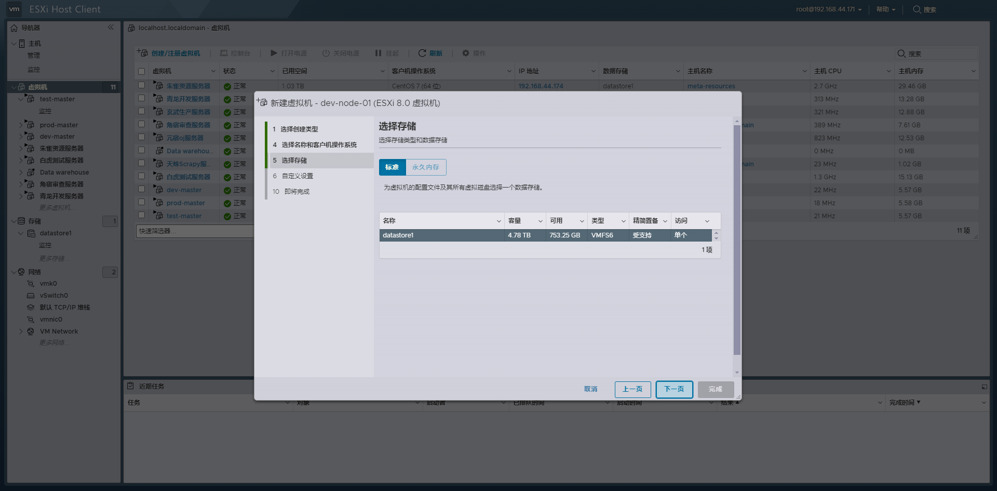
Task: Select 默认 TCP/IP 堆栈 item
Action: [64, 308]
